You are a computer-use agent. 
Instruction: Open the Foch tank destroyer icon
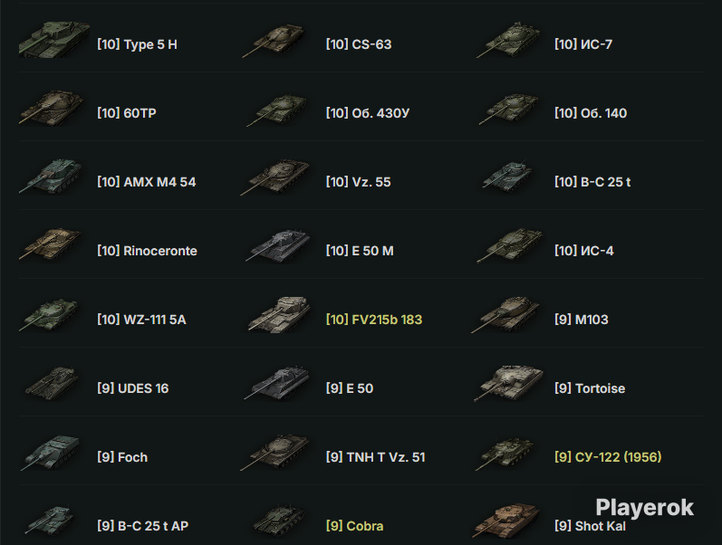[51, 453]
